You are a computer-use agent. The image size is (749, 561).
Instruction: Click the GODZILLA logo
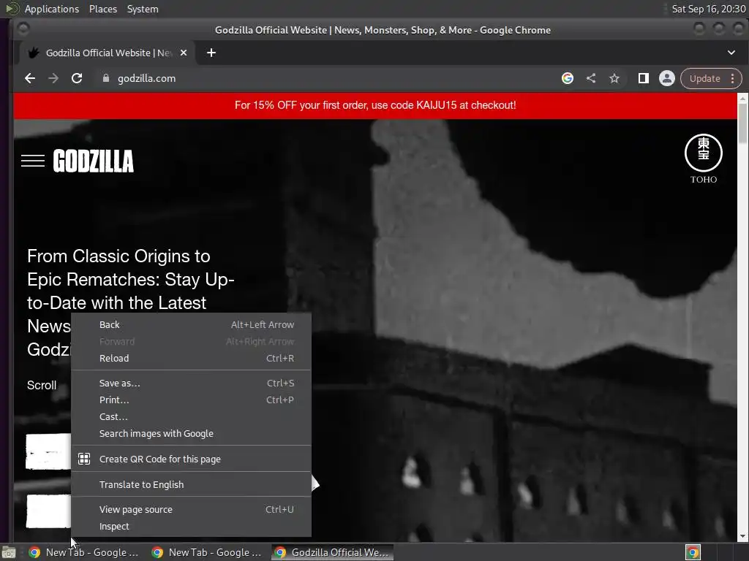pos(93,161)
